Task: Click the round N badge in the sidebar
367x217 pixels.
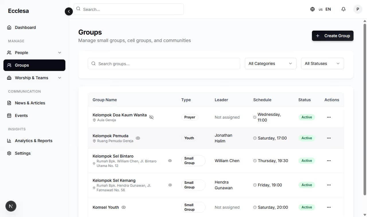Action: pos(11,206)
